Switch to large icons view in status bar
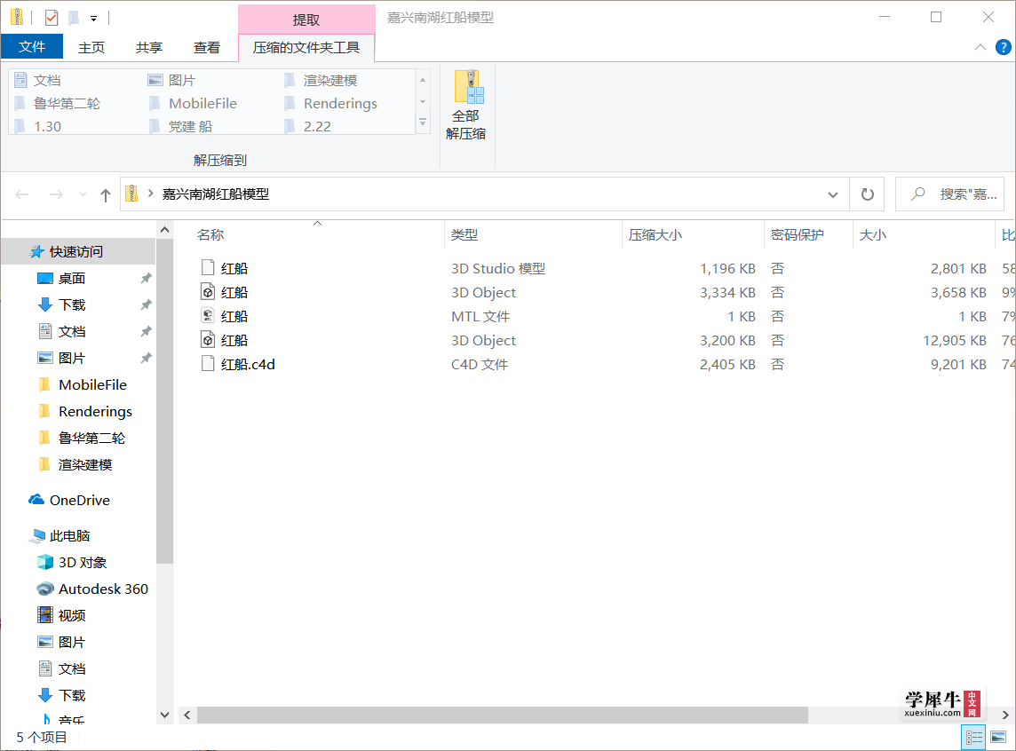This screenshot has height=751, width=1016. click(998, 738)
